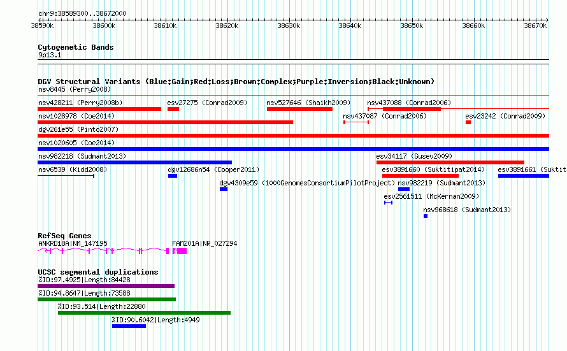
Task: Open the FAM201A|NR_027294 gene label
Action: tap(205, 243)
